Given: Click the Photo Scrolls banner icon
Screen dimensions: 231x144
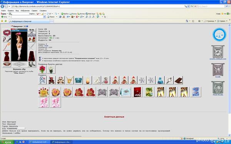Looking at the screenshot, I should [x=218, y=88].
